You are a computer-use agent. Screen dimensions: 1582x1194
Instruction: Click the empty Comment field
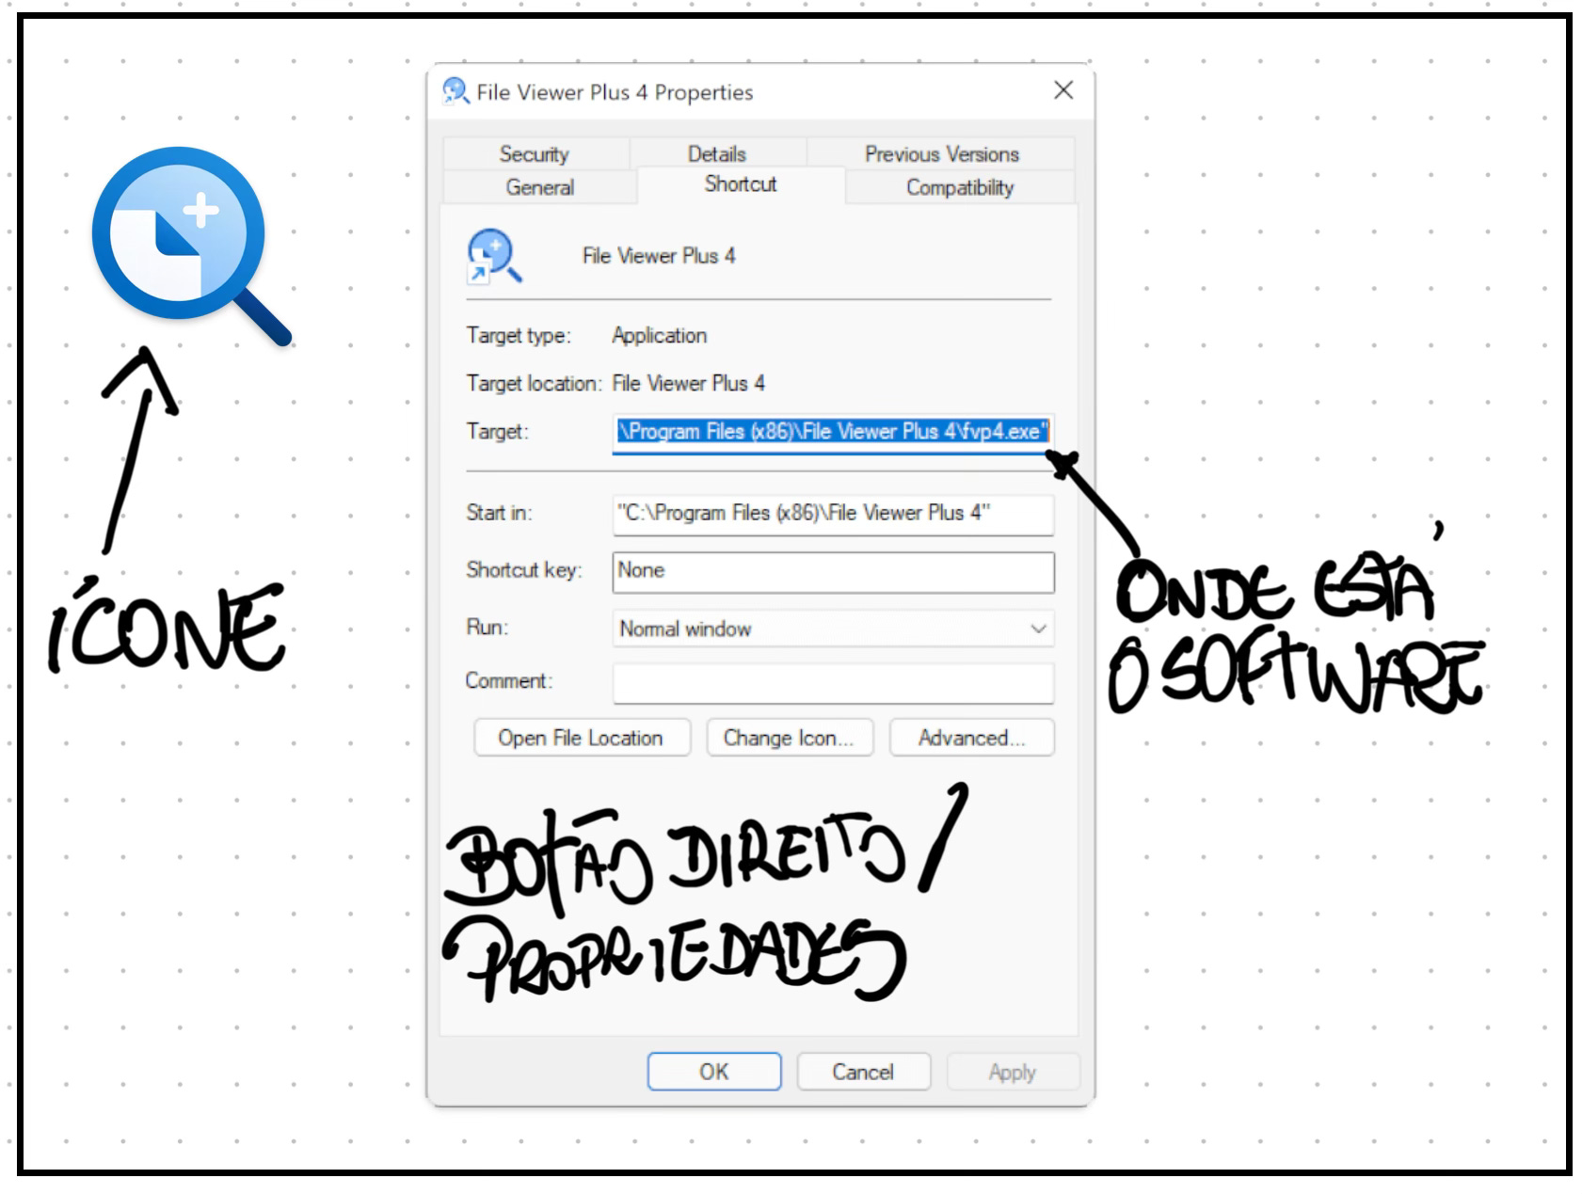click(x=833, y=683)
